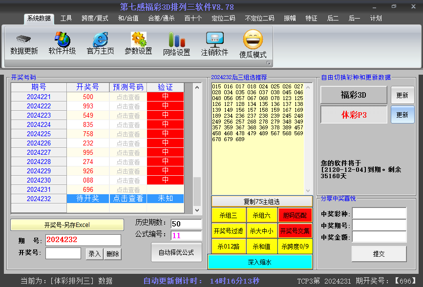Switch lottery type to 体彩P3
This screenshot has width=423, height=287.
pyautogui.click(x=354, y=115)
